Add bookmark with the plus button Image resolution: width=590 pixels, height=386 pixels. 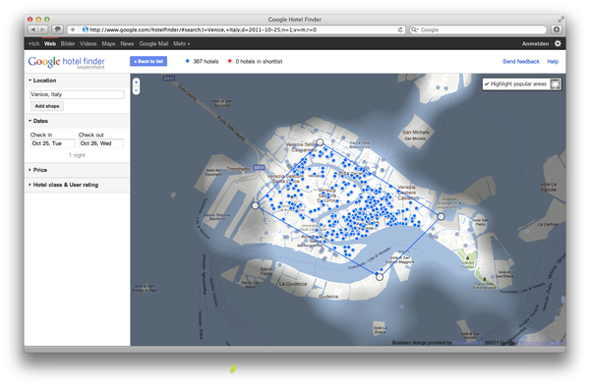coord(73,29)
